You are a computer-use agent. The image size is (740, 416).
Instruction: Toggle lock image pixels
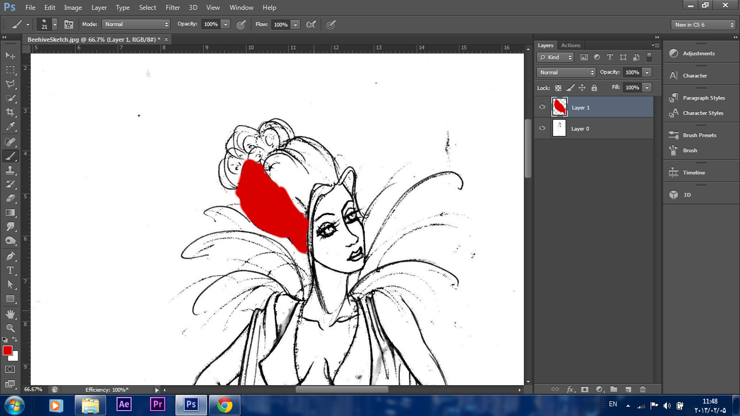pyautogui.click(x=570, y=88)
